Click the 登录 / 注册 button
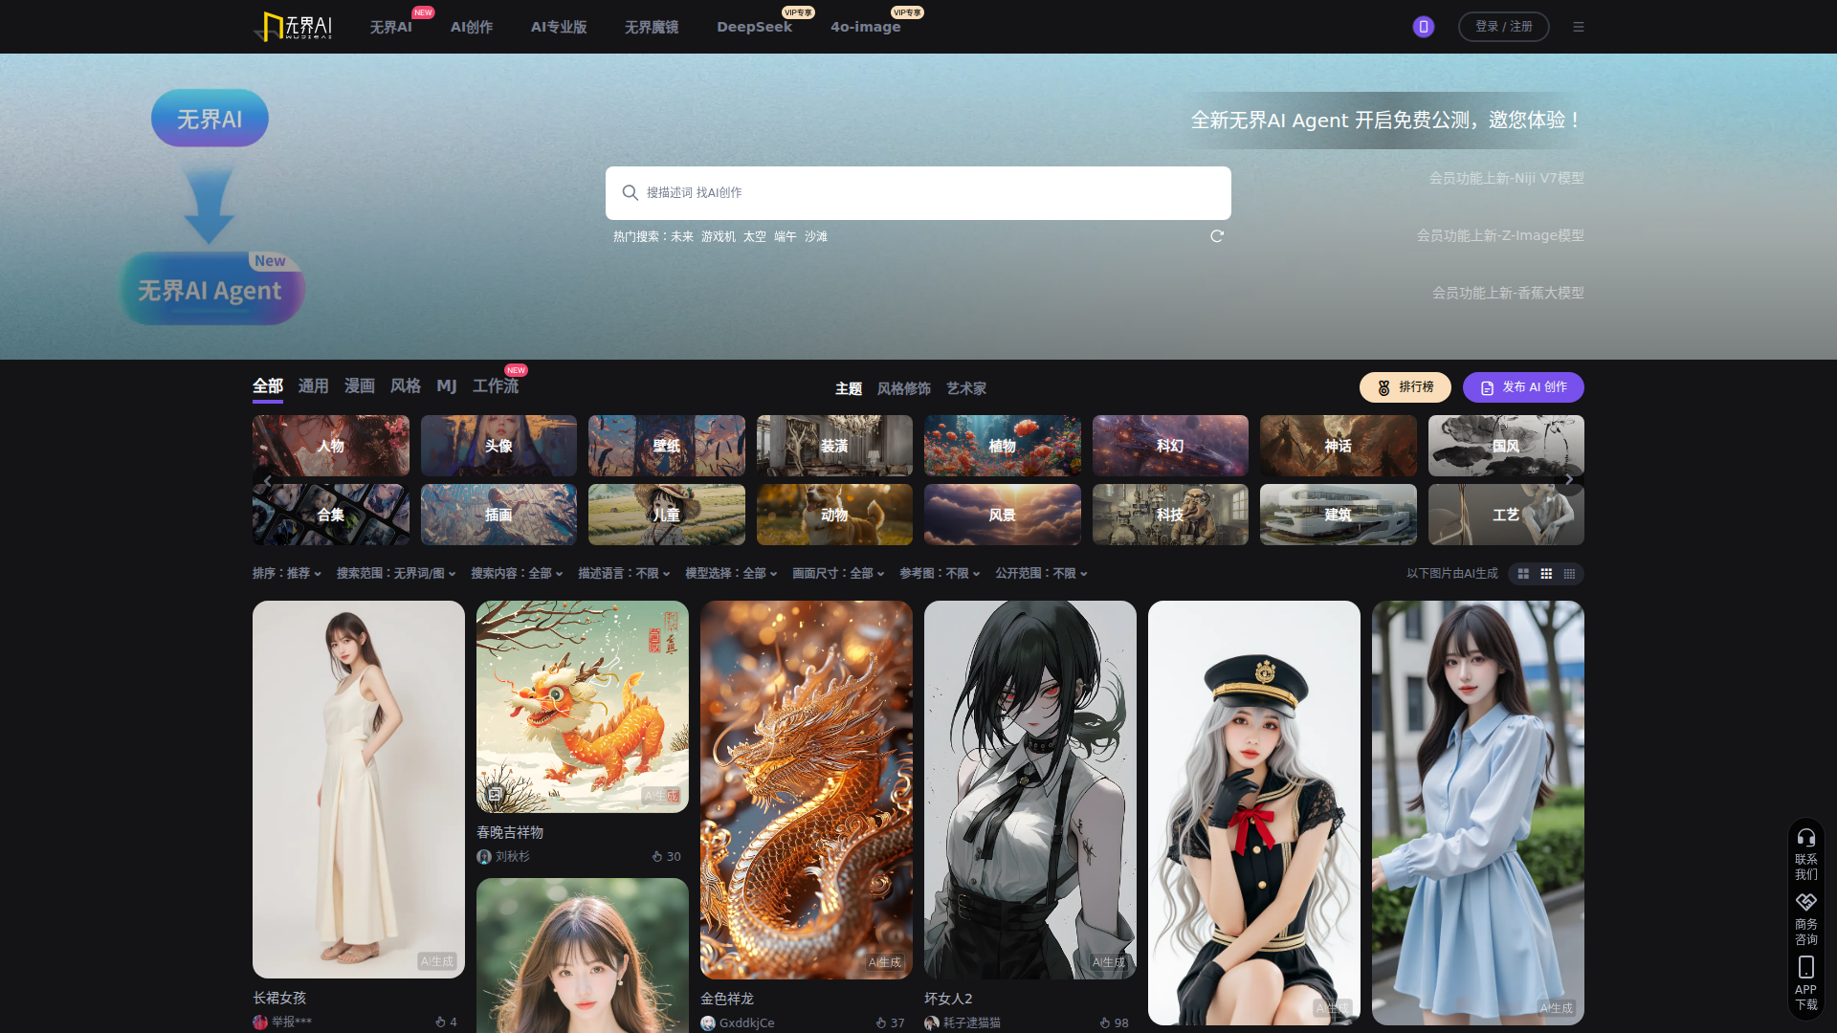The image size is (1837, 1033). coord(1503,27)
